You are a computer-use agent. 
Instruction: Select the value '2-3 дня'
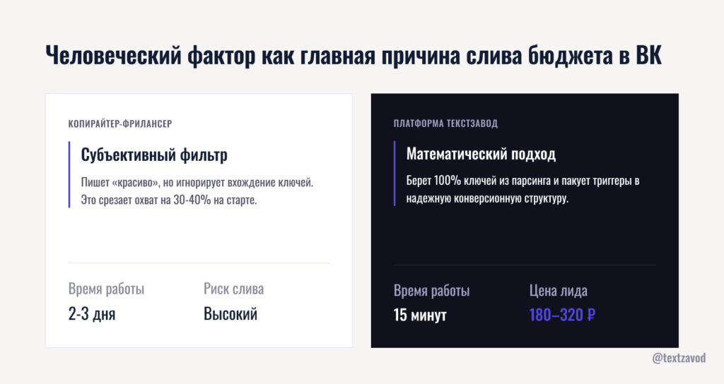pyautogui.click(x=92, y=314)
